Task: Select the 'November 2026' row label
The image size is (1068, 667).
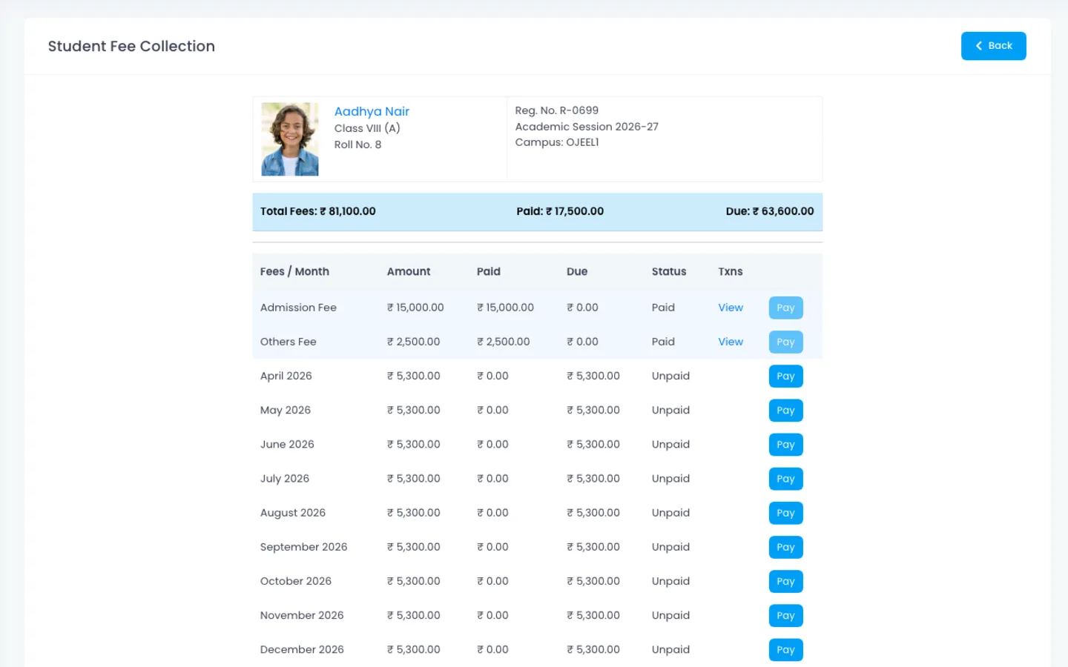Action: tap(302, 615)
